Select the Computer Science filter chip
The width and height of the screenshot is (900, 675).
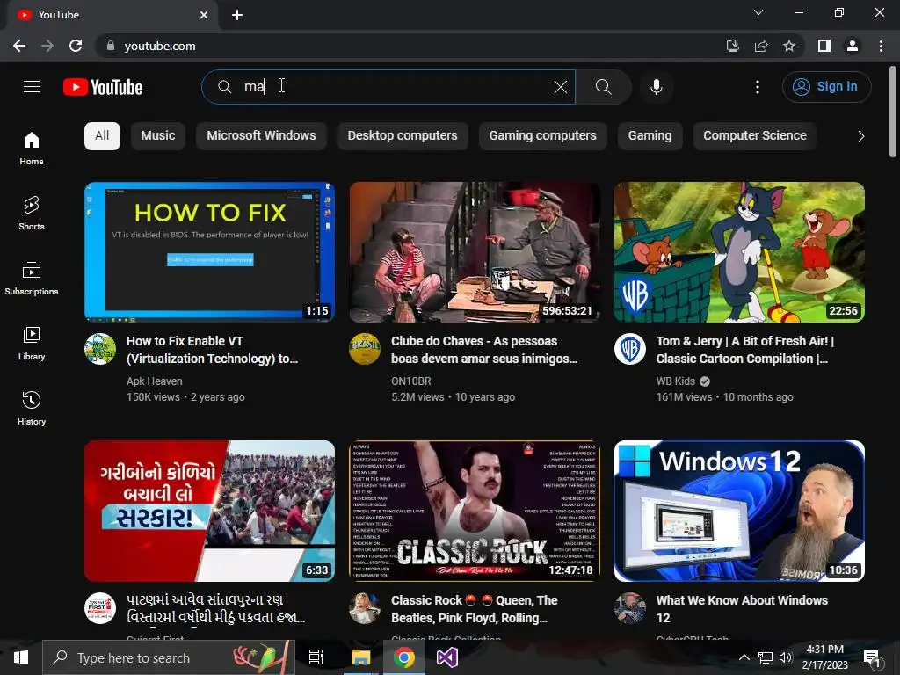click(755, 136)
